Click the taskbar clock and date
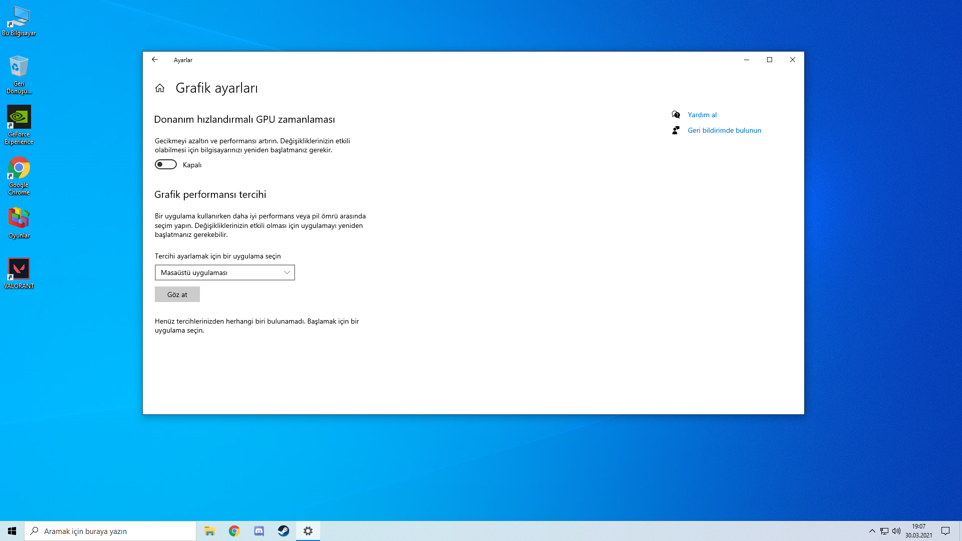The width and height of the screenshot is (962, 541). coord(918,531)
